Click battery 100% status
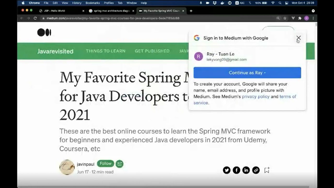The image size is (334, 188). tap(261, 3)
